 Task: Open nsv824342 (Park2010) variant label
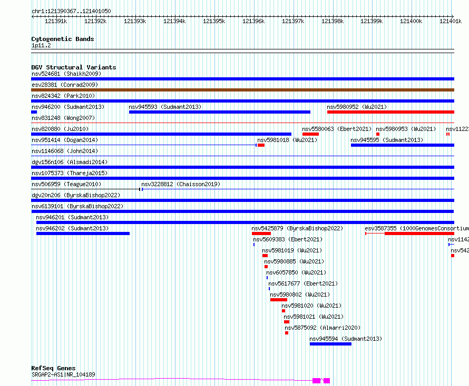63,96
